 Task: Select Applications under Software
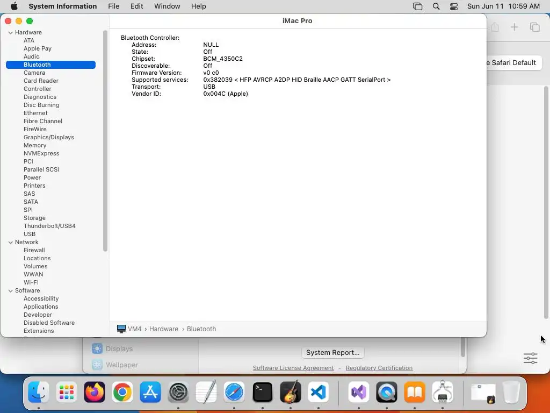(x=41, y=307)
